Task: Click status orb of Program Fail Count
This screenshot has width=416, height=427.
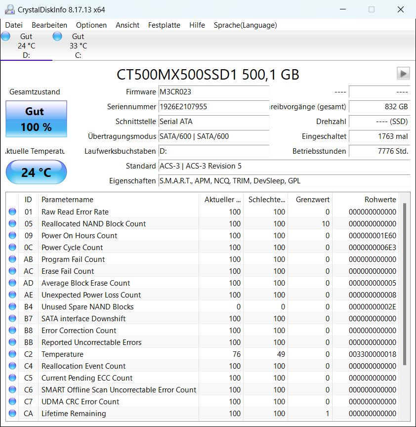Action: [12, 259]
